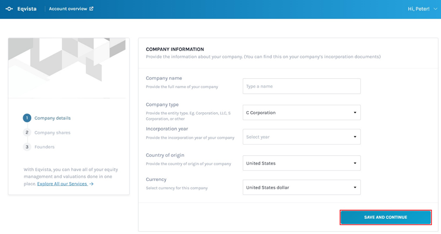This screenshot has width=441, height=234.
Task: Click the Eqvista logo icon
Action: [x=9, y=9]
